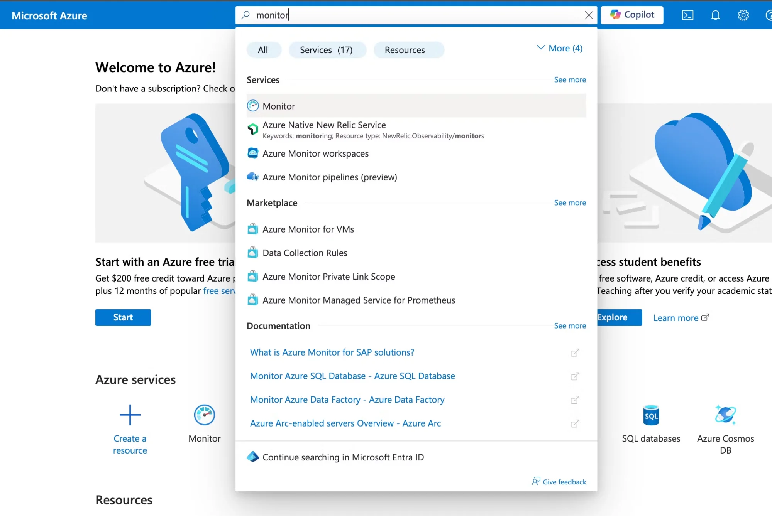Open Create a resource label link
772x516 pixels.
tap(130, 444)
